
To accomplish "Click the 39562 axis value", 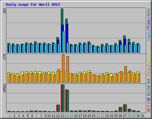I will pos(4,88).
